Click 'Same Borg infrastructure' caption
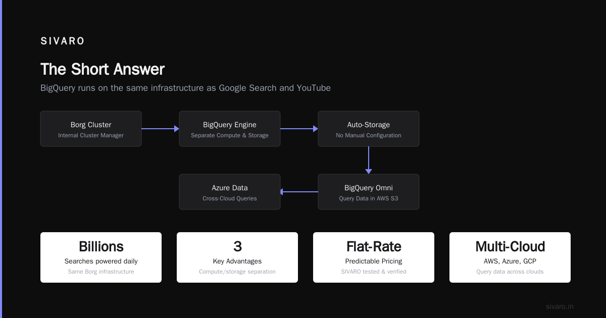 click(101, 272)
